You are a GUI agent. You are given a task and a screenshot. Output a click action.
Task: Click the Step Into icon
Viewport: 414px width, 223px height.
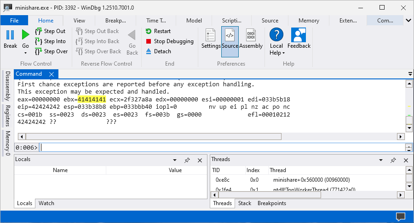point(39,41)
